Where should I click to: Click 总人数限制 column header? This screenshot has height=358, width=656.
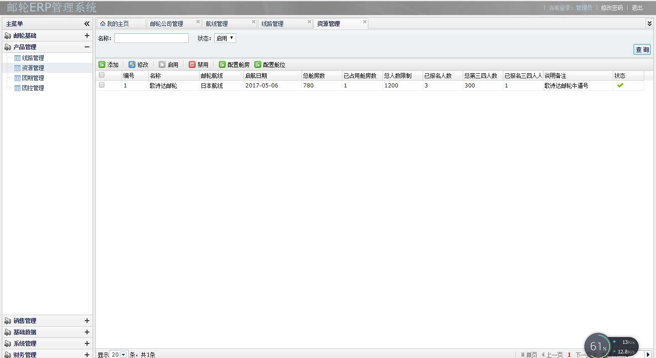[403, 76]
